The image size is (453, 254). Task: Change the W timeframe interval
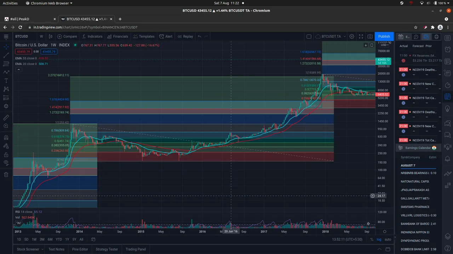coord(41,36)
